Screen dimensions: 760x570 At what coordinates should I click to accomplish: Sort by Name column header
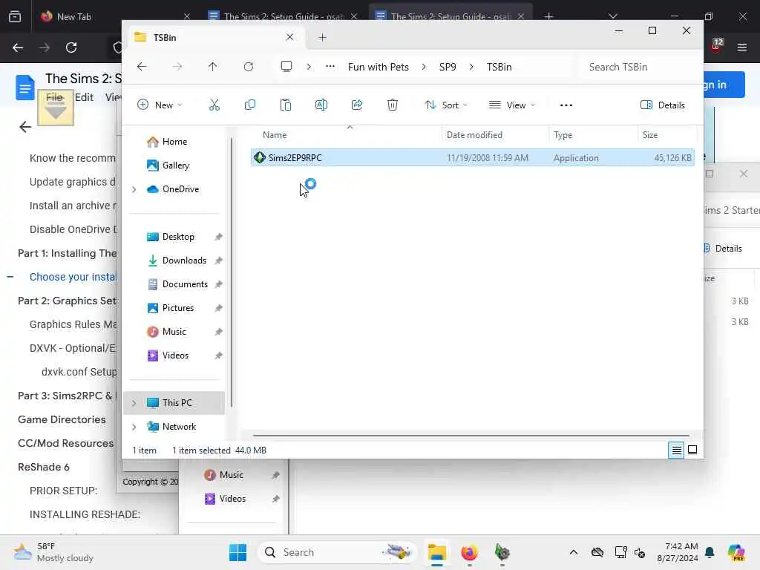[275, 135]
